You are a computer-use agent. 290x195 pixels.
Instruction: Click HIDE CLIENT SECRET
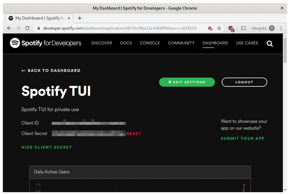click(x=46, y=147)
